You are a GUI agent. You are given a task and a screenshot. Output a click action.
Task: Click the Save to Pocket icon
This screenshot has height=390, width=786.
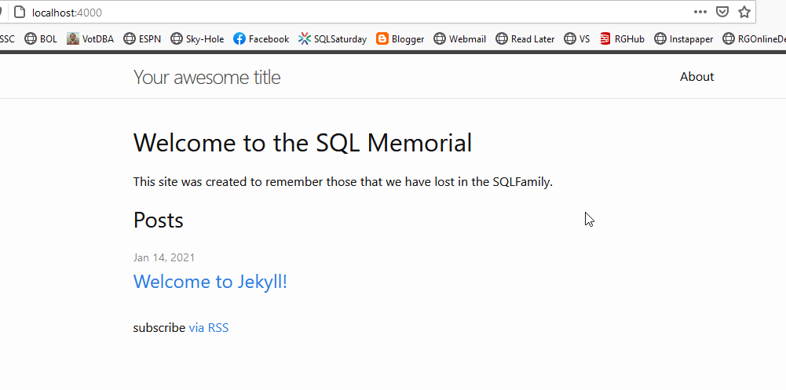click(x=722, y=12)
